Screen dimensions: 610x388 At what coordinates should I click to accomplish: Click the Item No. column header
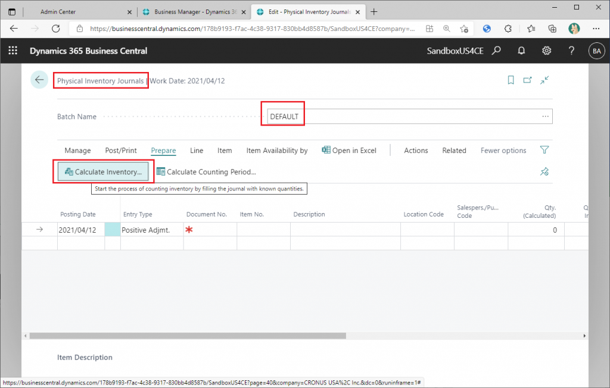point(252,214)
